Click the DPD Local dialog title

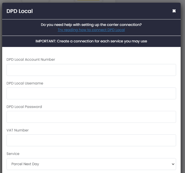(20, 11)
